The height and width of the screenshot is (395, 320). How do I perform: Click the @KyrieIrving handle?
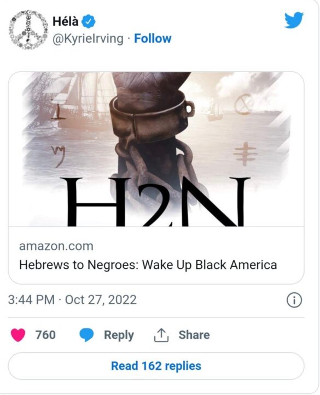coord(88,39)
